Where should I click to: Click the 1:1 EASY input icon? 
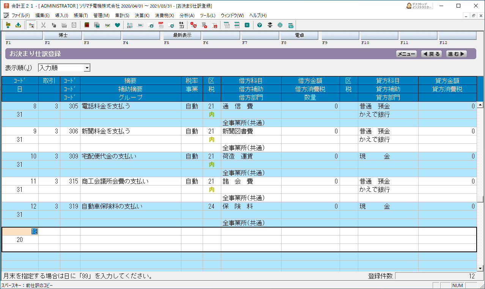(130, 25)
